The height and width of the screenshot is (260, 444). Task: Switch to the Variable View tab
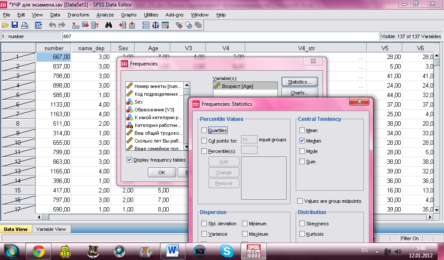point(51,229)
